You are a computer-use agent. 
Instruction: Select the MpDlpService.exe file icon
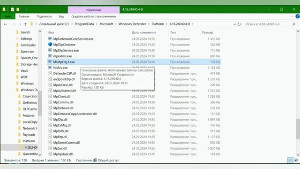pyautogui.click(x=50, y=50)
